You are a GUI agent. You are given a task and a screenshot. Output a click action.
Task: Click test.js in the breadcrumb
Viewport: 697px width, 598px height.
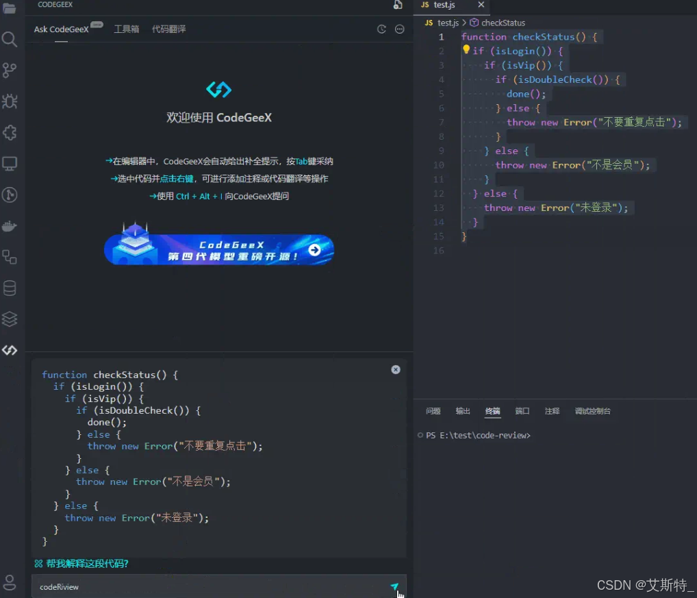(x=448, y=23)
